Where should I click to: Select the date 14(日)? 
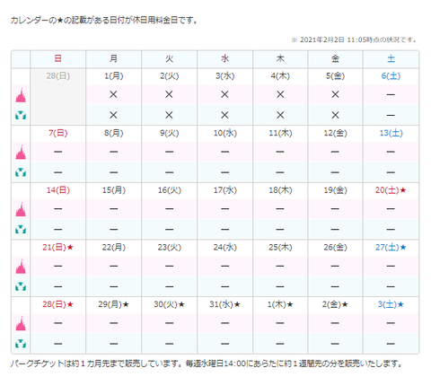point(58,190)
